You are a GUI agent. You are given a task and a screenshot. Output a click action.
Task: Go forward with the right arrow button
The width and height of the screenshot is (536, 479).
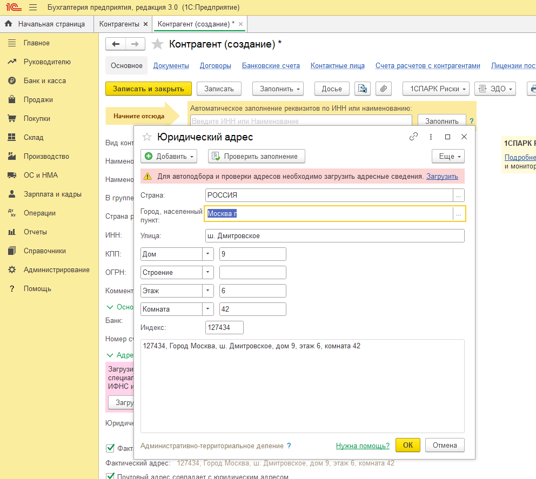point(136,44)
